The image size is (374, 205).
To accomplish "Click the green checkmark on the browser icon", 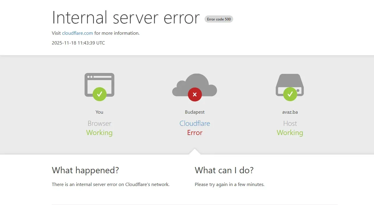I will click(x=99, y=94).
